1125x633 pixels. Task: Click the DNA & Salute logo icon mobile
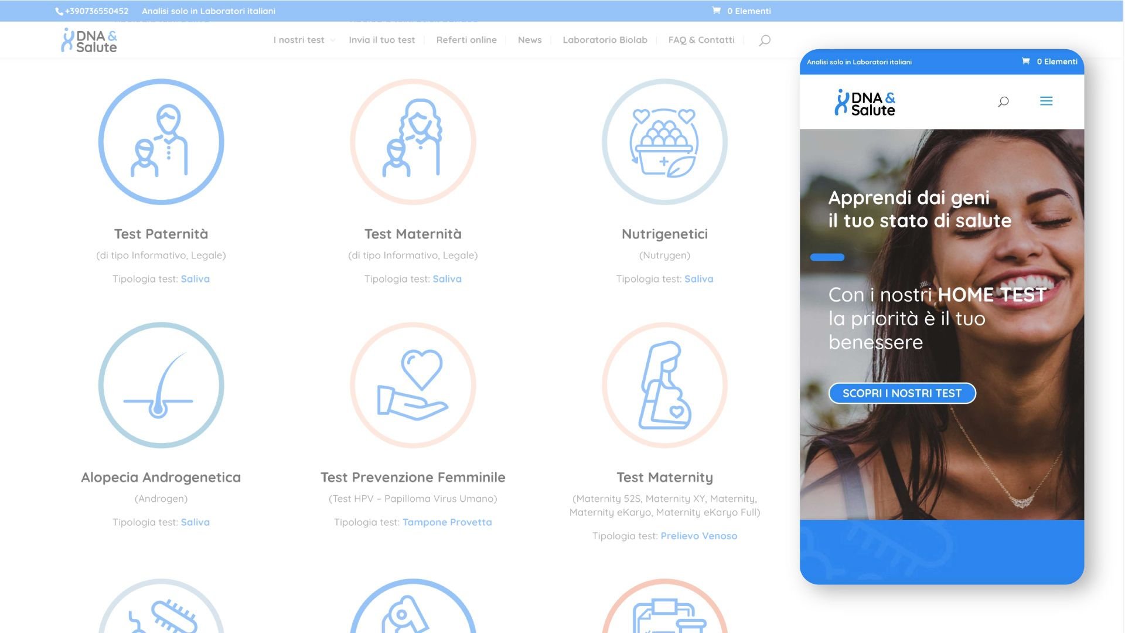point(865,101)
